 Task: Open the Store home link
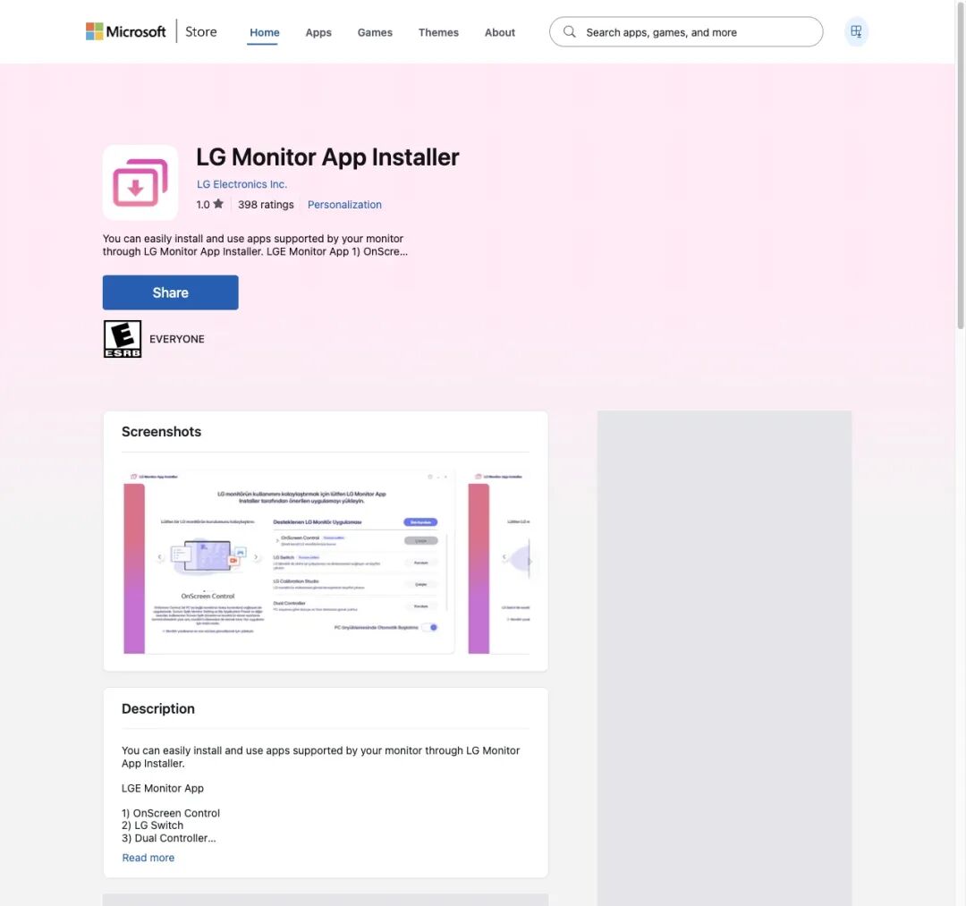click(201, 31)
